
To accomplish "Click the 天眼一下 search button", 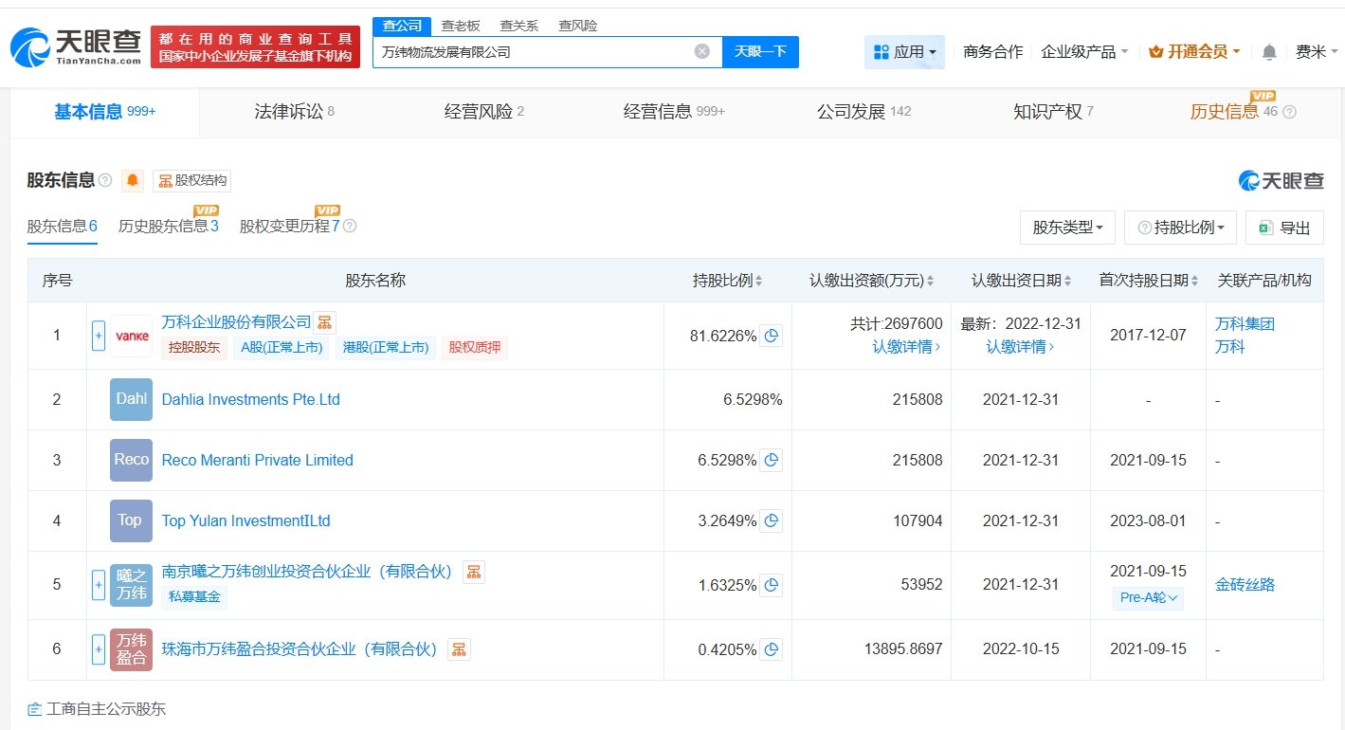I will tap(762, 51).
